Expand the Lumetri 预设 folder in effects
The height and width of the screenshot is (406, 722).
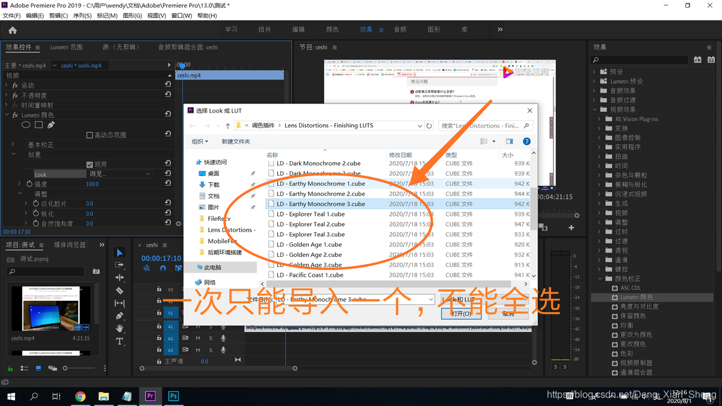click(595, 81)
